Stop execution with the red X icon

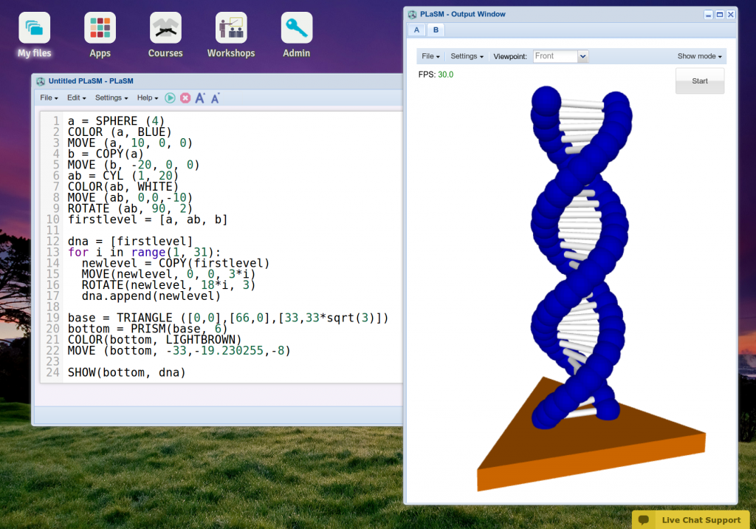185,98
